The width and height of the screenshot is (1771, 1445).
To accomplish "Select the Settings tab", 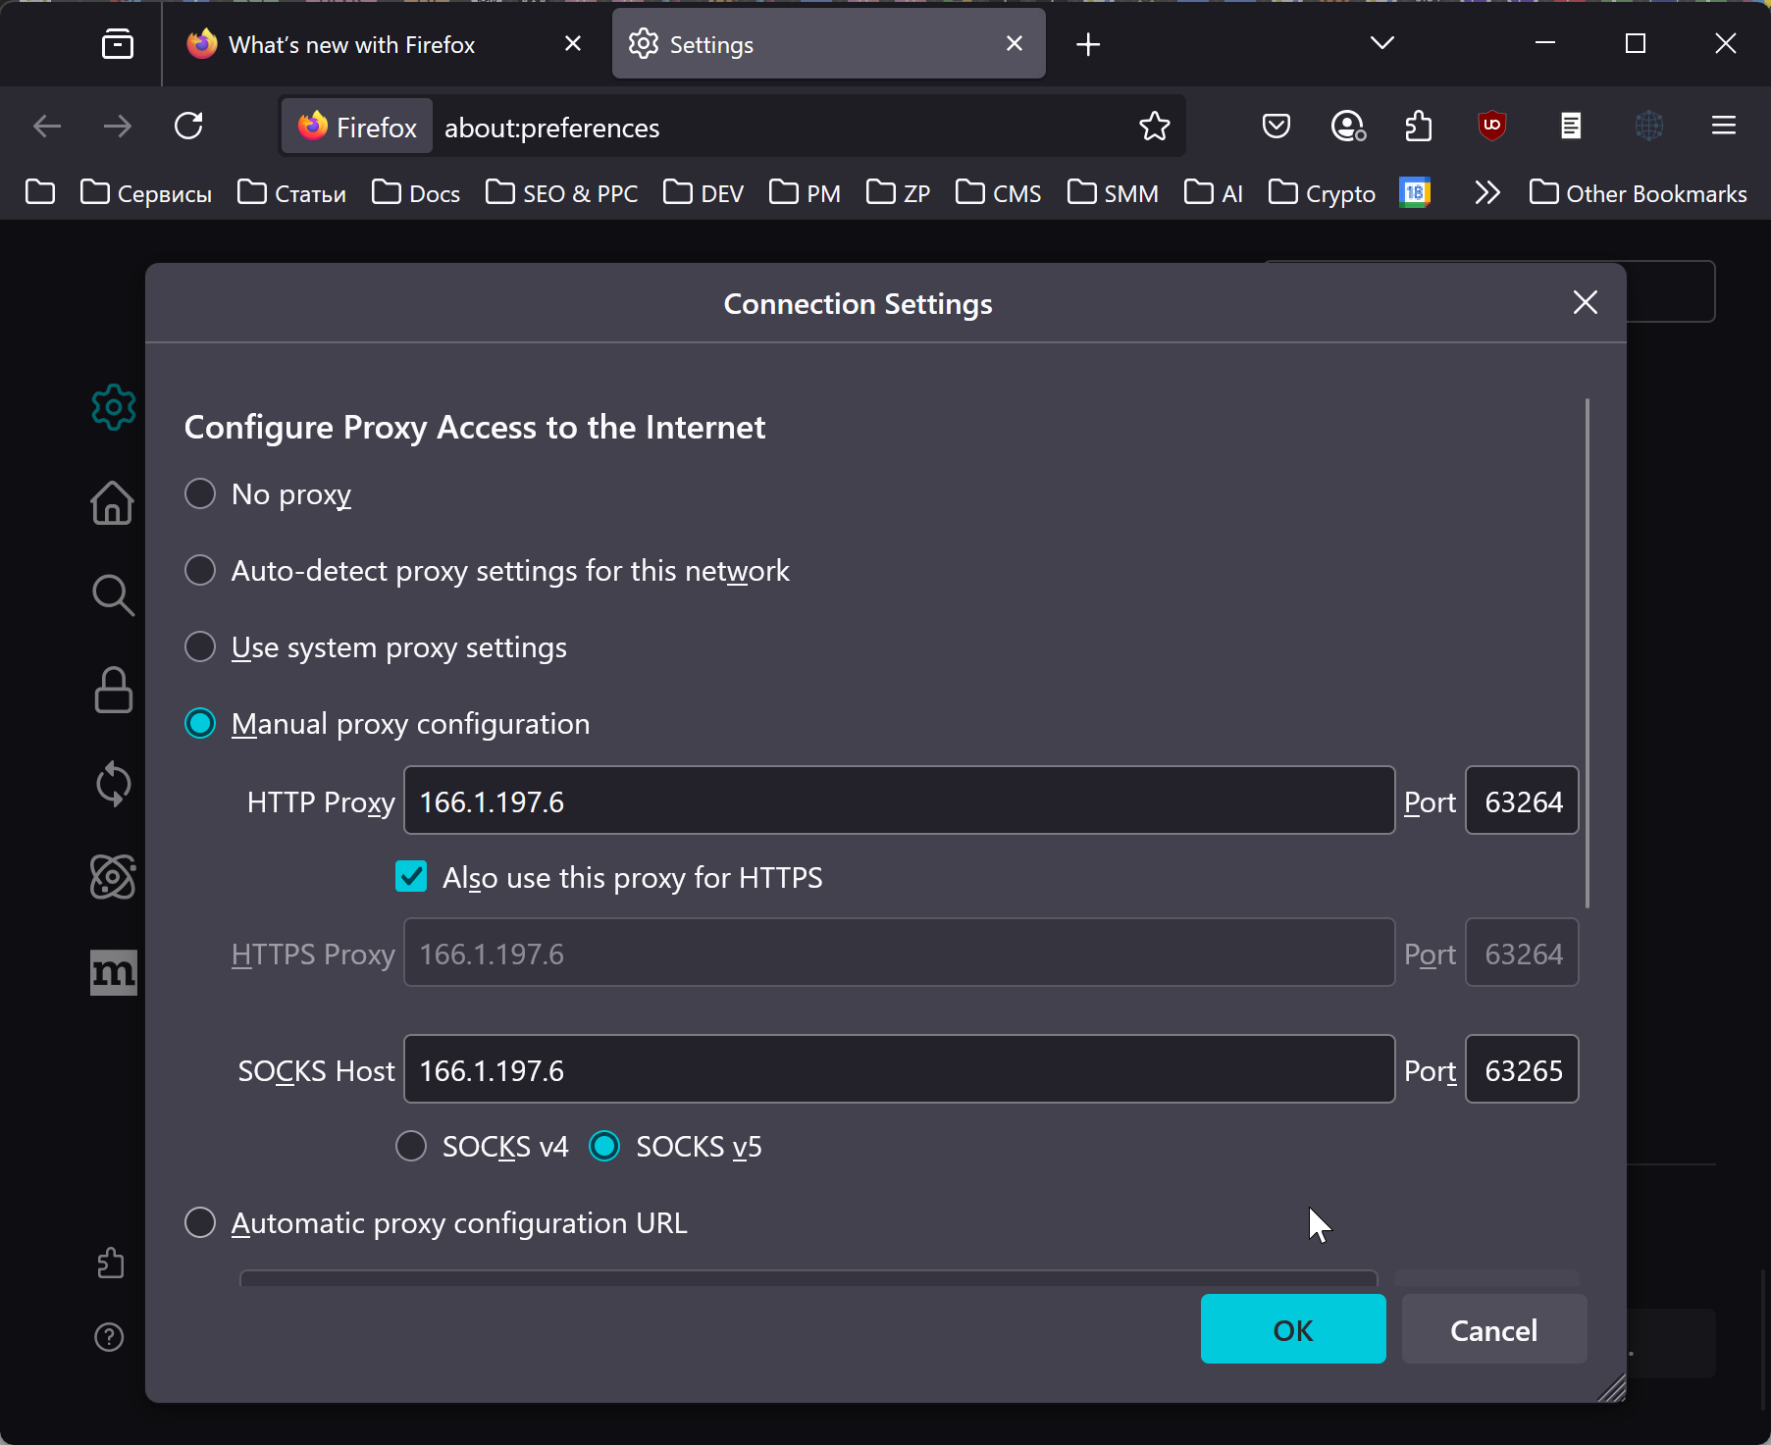I will (x=828, y=44).
